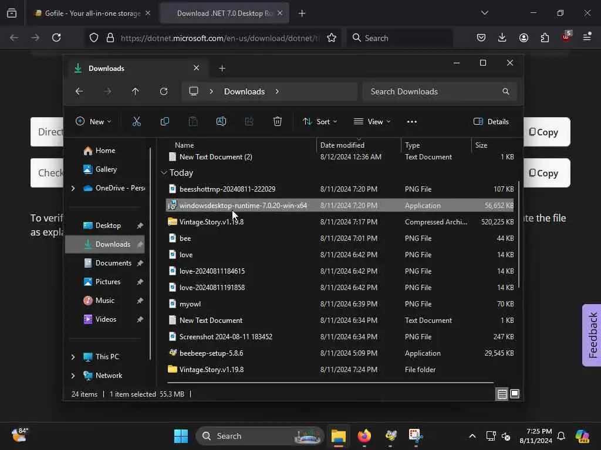Image resolution: width=601 pixels, height=450 pixels.
Task: Open the New item dropdown
Action: click(93, 122)
